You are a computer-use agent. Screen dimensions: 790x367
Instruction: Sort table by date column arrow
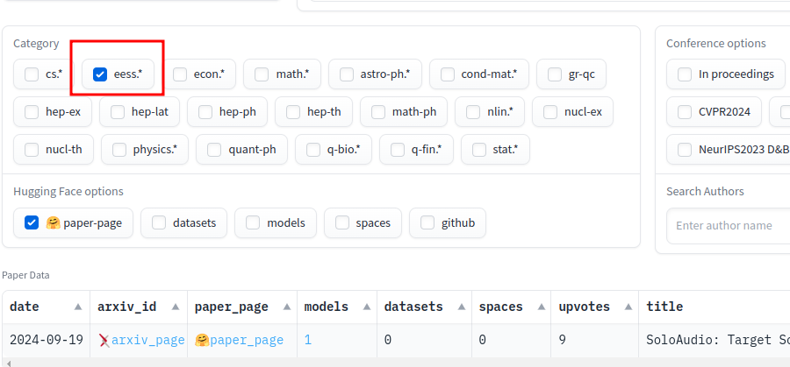(x=78, y=307)
